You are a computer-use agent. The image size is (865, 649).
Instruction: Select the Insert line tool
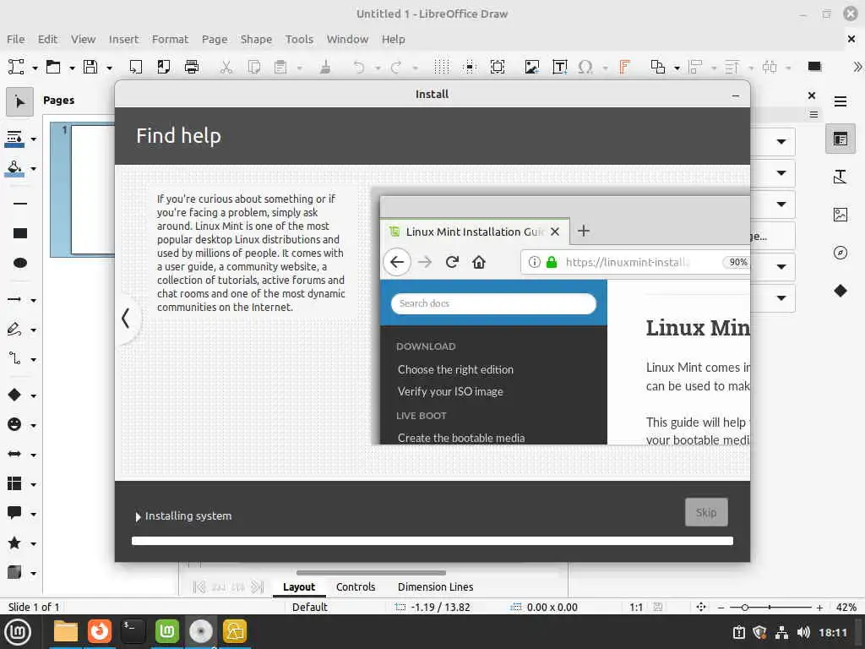[20, 203]
